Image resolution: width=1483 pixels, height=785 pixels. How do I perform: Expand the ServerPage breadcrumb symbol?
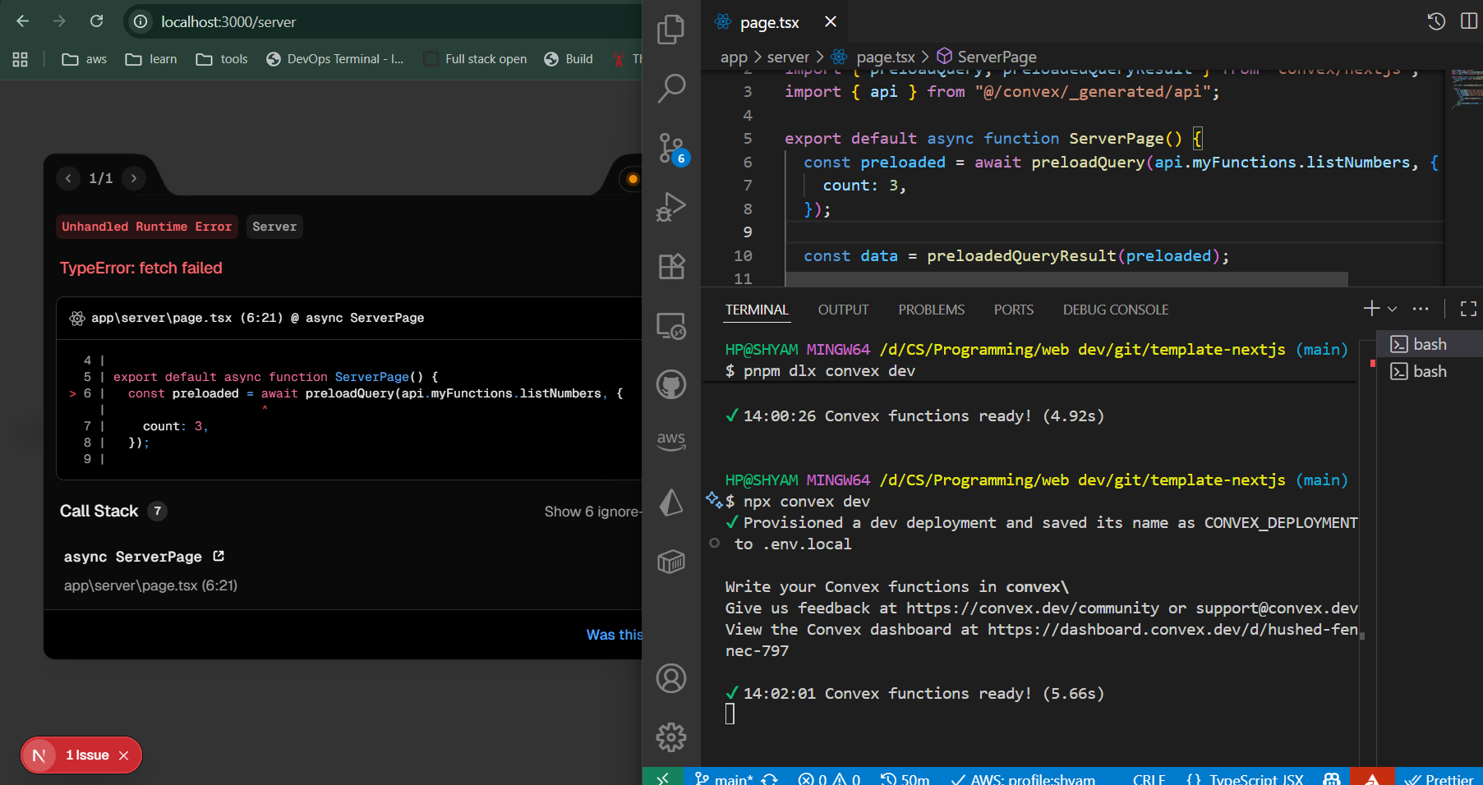(x=996, y=57)
